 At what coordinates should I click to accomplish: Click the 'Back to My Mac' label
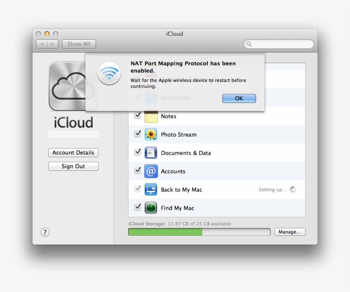coord(182,190)
